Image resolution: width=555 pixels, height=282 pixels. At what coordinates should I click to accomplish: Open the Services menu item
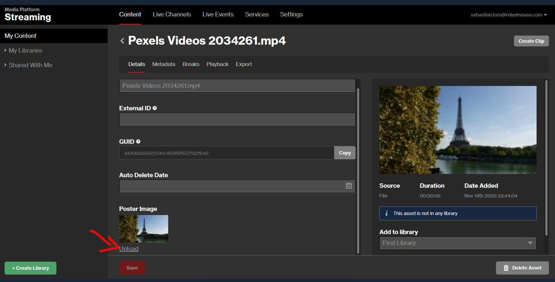[257, 14]
